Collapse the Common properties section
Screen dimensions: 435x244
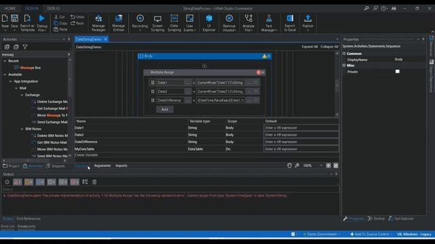[344, 54]
